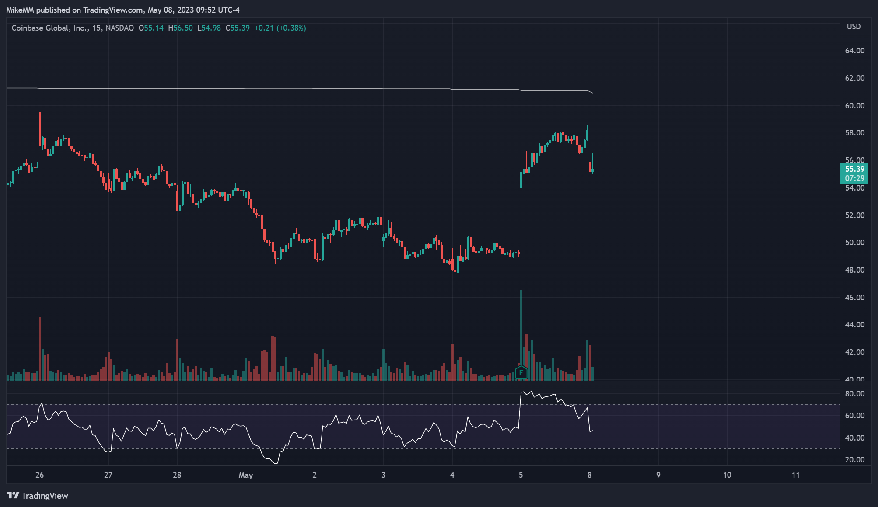Viewport: 878px width, 507px height.
Task: Click the published-by MikeMM header text
Action: click(x=123, y=10)
